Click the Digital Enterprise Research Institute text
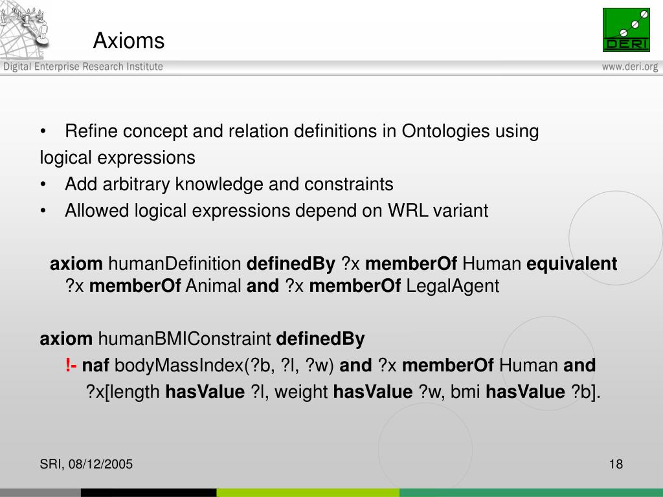 [x=84, y=67]
